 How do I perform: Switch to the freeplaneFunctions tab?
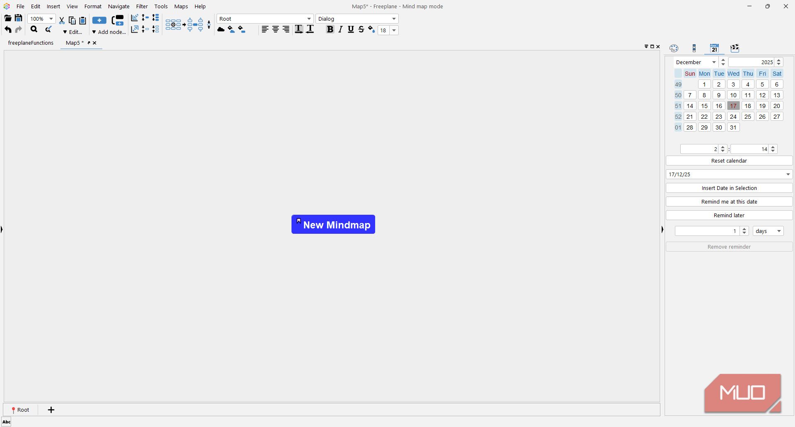(x=31, y=43)
